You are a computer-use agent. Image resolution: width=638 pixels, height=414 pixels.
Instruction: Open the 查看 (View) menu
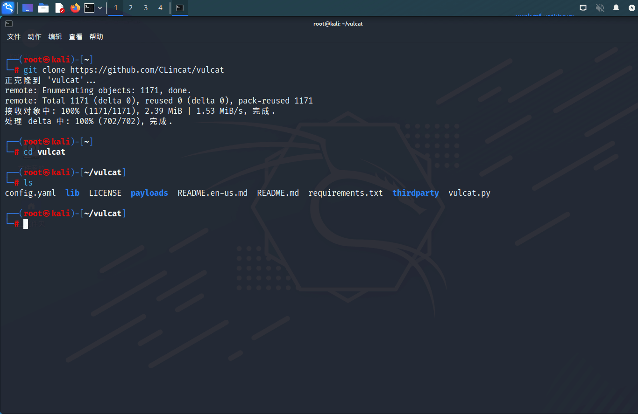coord(76,37)
